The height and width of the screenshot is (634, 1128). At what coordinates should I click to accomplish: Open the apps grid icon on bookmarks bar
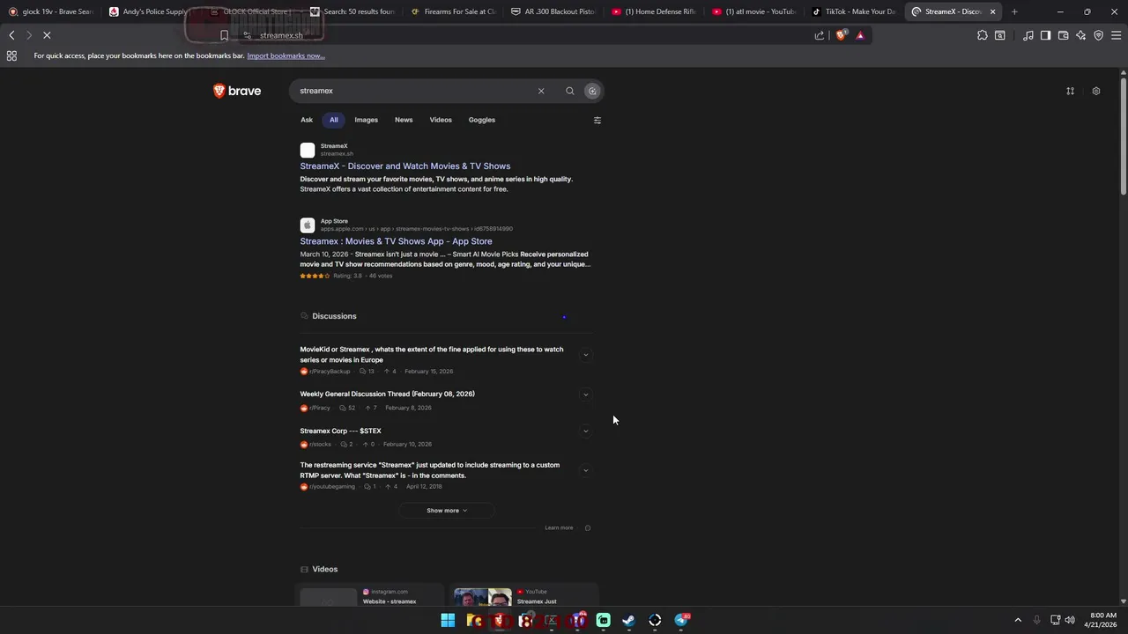click(x=11, y=55)
